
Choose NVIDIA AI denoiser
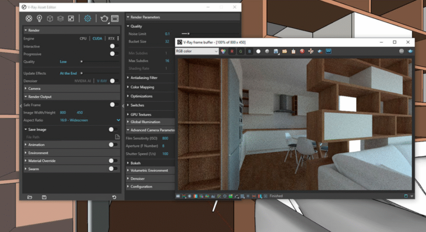83,81
